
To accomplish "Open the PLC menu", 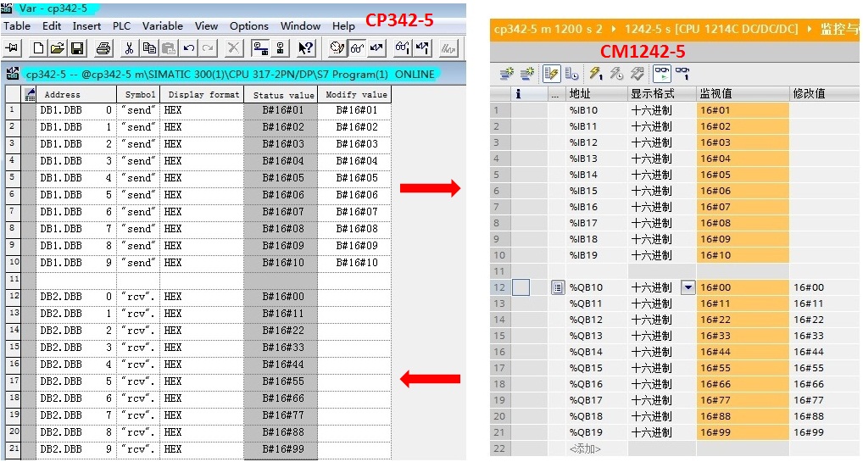I will 121,26.
